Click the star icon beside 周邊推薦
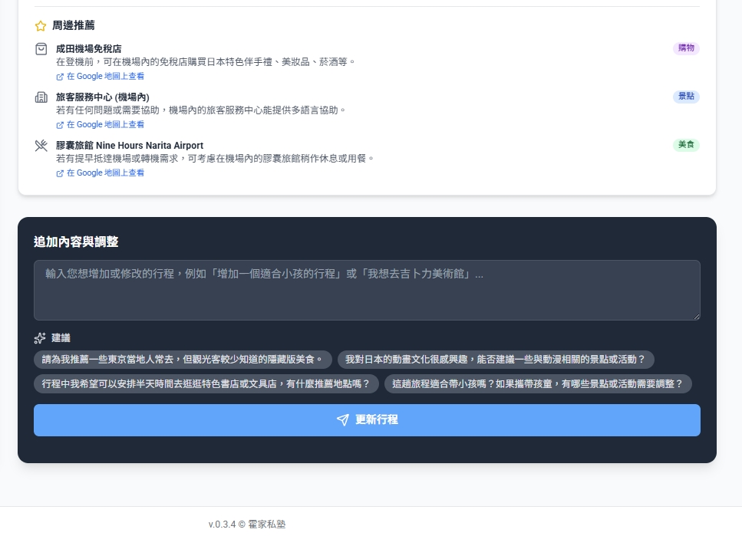This screenshot has height=536, width=742. click(41, 26)
